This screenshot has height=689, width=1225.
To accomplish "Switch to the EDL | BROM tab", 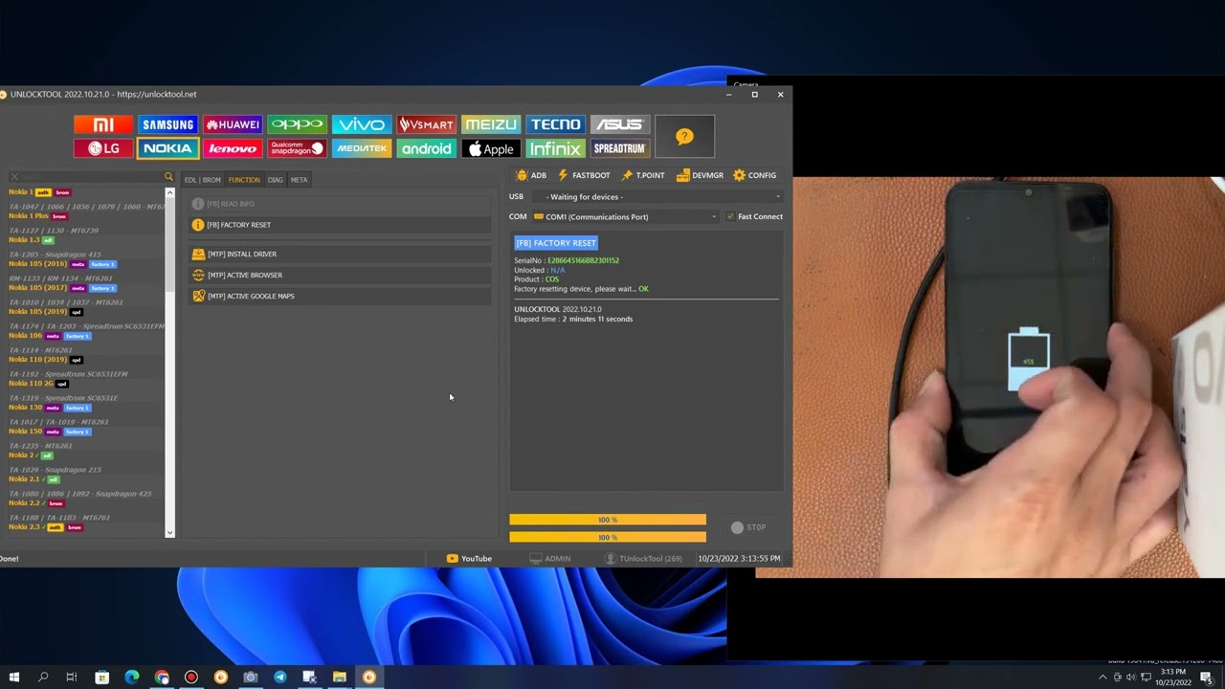I will point(202,180).
